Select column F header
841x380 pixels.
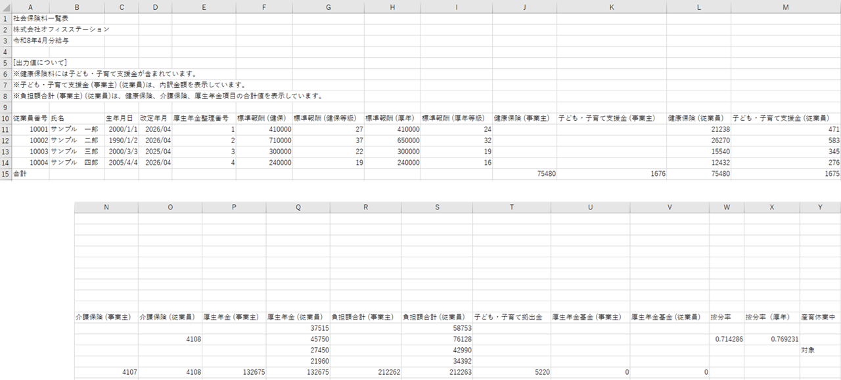263,6
